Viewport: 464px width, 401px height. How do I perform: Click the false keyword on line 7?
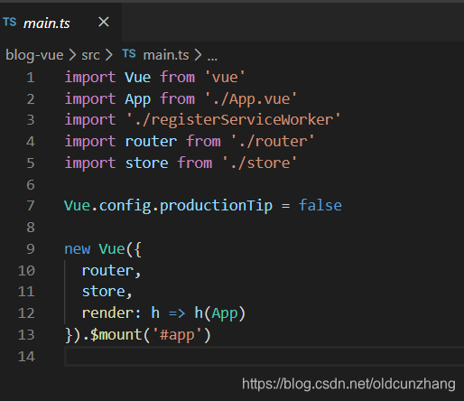click(320, 206)
